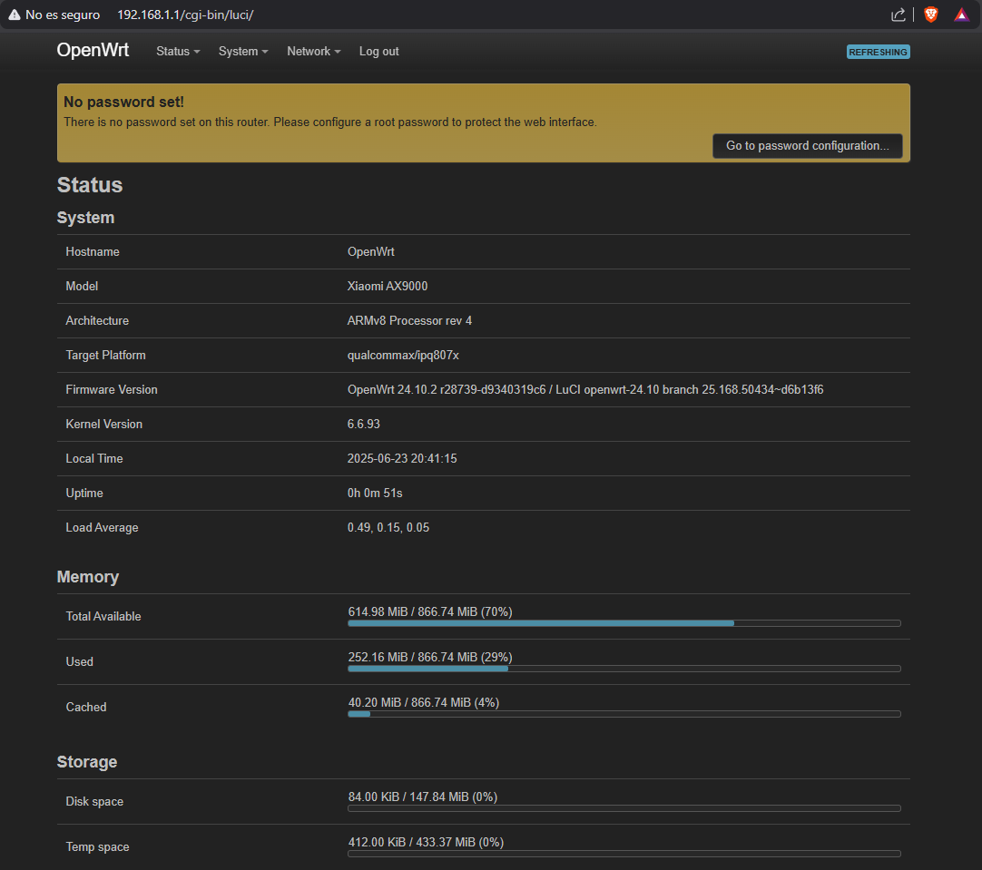This screenshot has height=870, width=982.
Task: Click the Temp space usage bar
Action: [x=624, y=854]
